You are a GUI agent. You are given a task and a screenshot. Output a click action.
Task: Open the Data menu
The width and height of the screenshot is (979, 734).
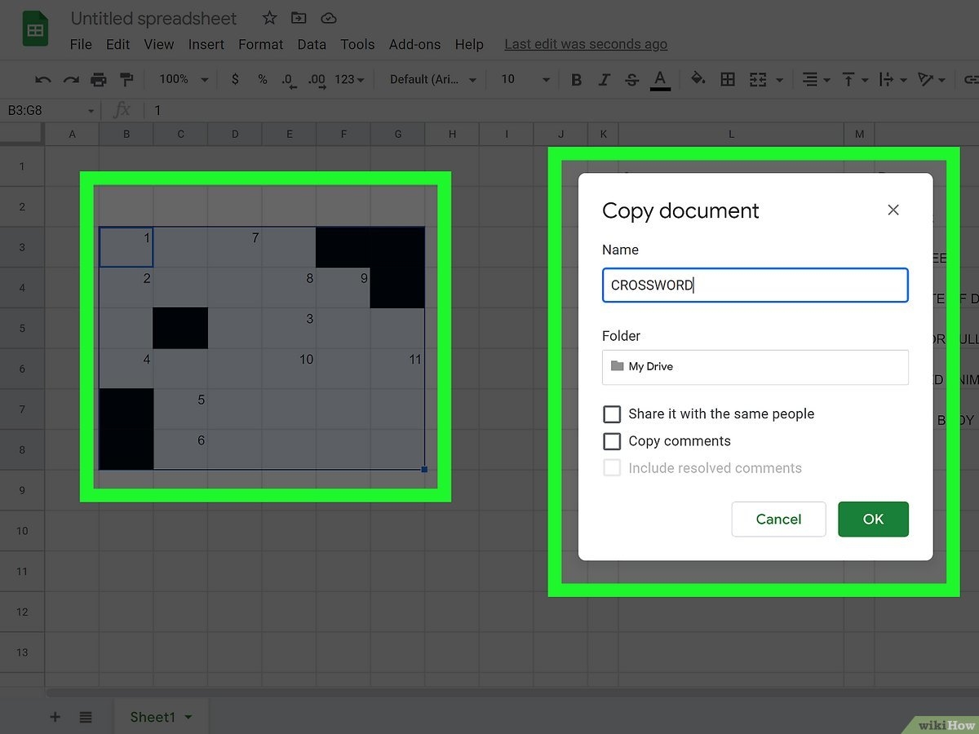tap(312, 44)
